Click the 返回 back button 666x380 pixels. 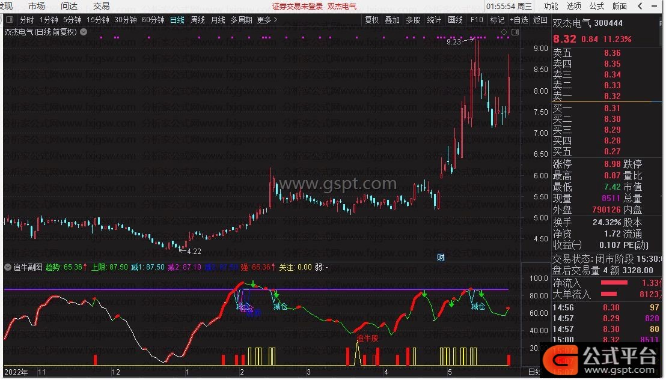click(540, 20)
